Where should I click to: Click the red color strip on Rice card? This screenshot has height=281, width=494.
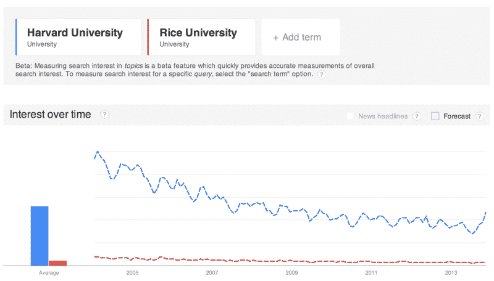(148, 37)
